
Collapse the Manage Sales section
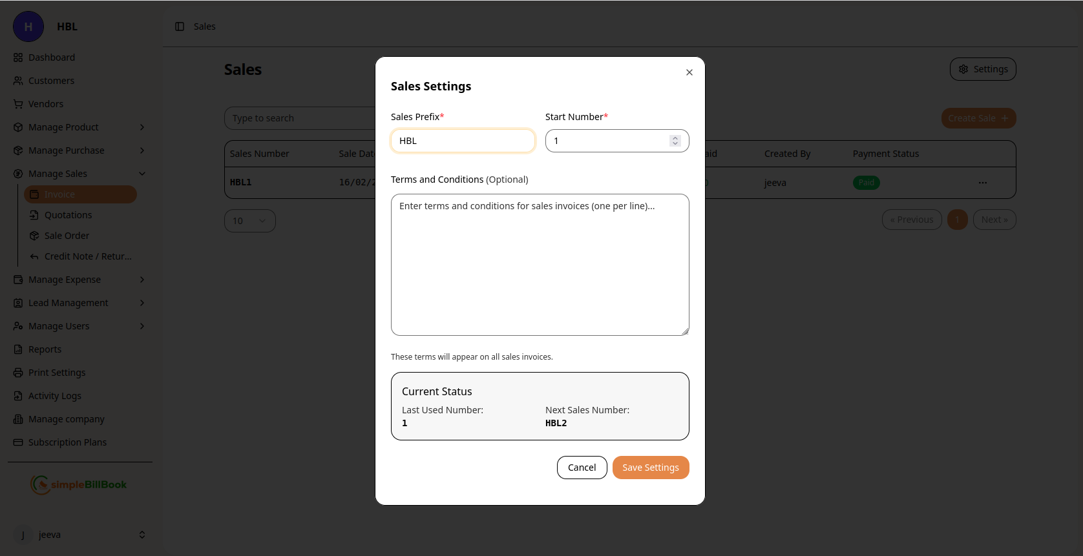[x=142, y=174]
